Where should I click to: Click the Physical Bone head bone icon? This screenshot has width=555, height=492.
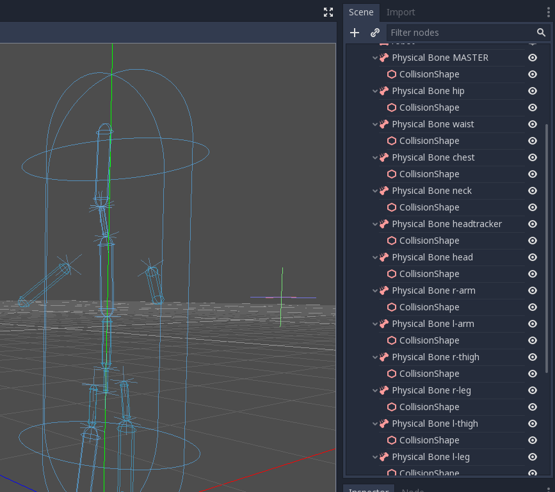[x=384, y=257]
